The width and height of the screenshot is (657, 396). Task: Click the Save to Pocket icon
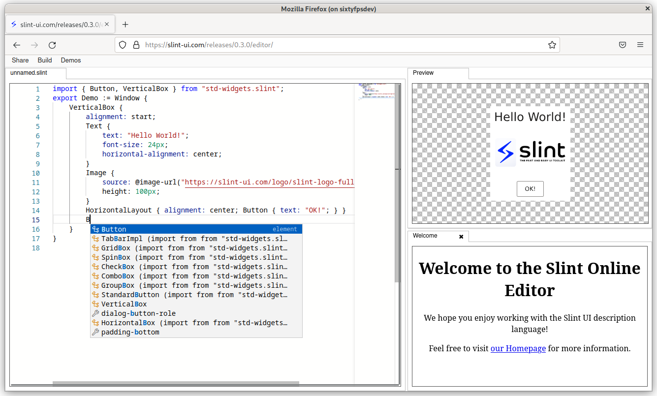point(622,45)
